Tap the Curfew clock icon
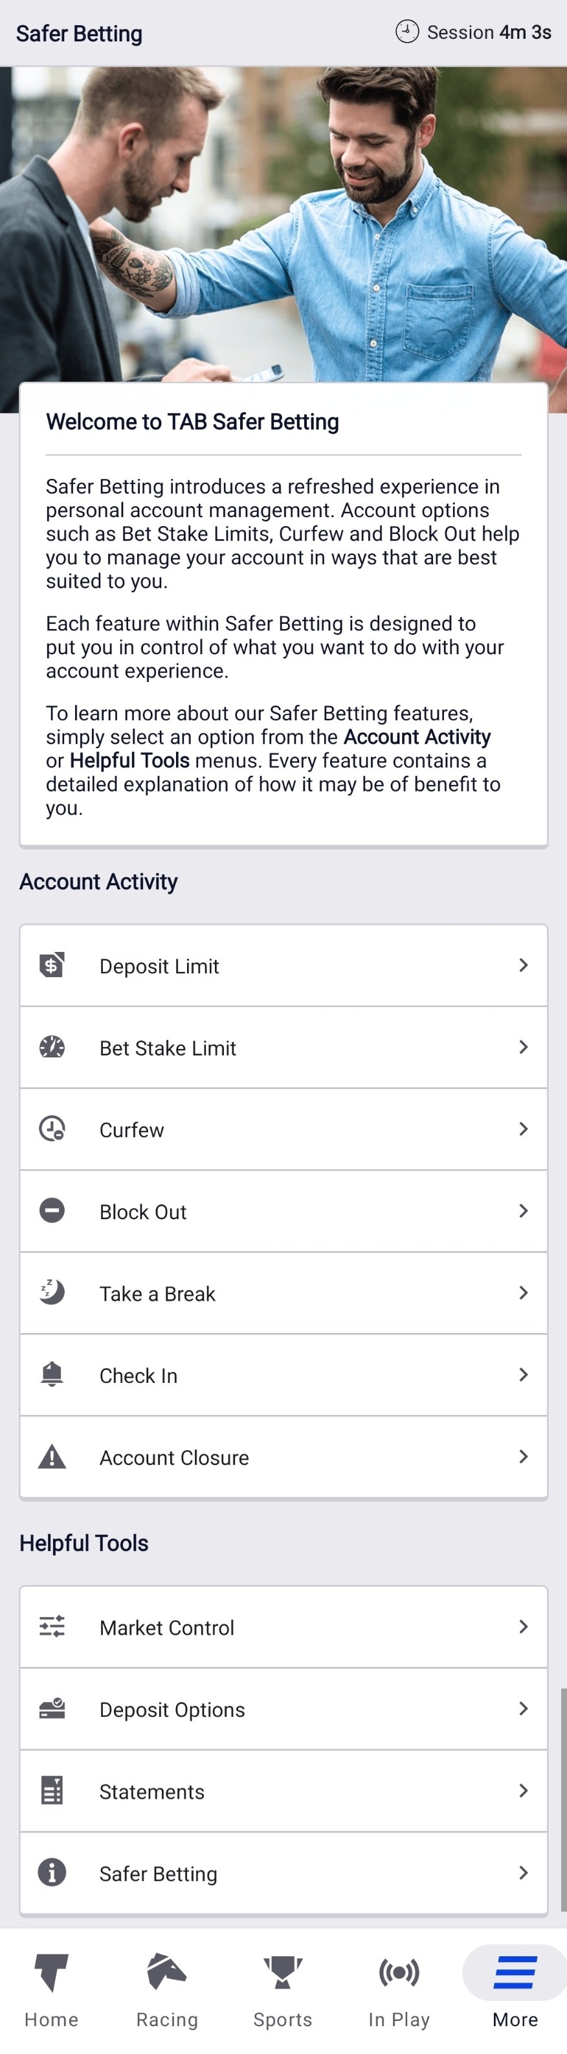Image resolution: width=567 pixels, height=2054 pixels. [52, 1129]
